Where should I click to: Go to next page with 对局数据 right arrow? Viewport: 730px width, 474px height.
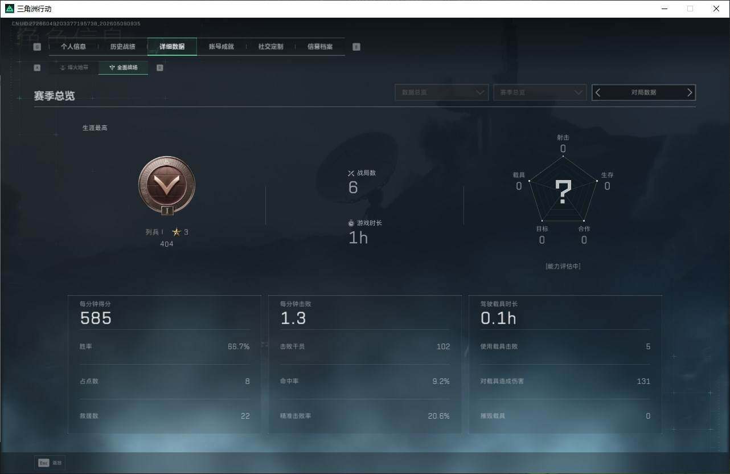[690, 92]
